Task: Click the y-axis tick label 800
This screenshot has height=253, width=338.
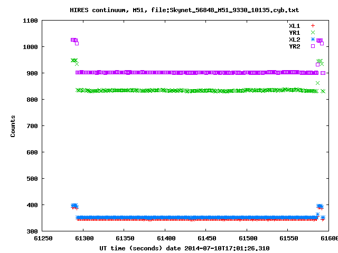Action: pyautogui.click(x=32, y=100)
